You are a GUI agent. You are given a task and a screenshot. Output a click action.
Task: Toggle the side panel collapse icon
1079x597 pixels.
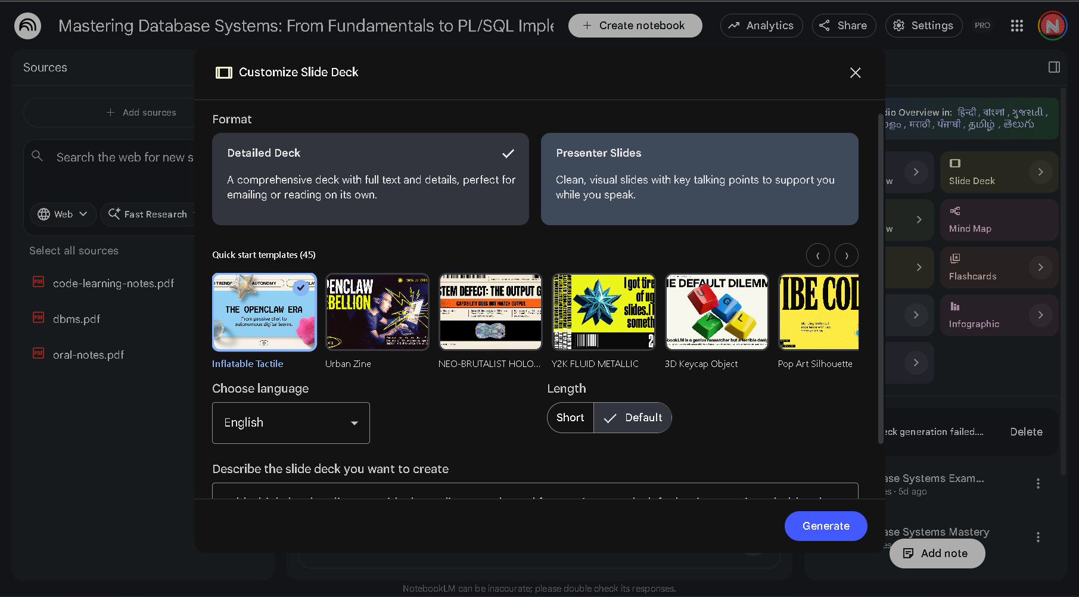point(1054,67)
